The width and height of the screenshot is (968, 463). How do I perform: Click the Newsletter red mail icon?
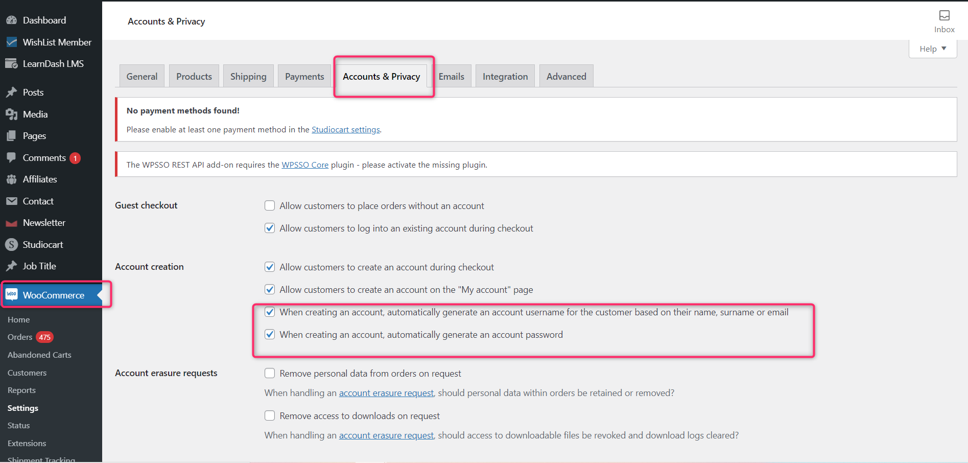pyautogui.click(x=11, y=223)
